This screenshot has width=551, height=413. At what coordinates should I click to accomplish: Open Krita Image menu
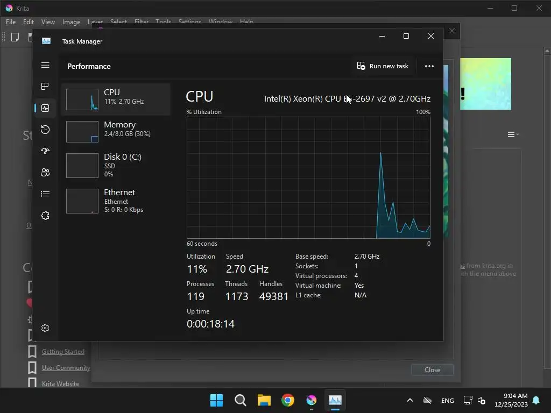[71, 22]
